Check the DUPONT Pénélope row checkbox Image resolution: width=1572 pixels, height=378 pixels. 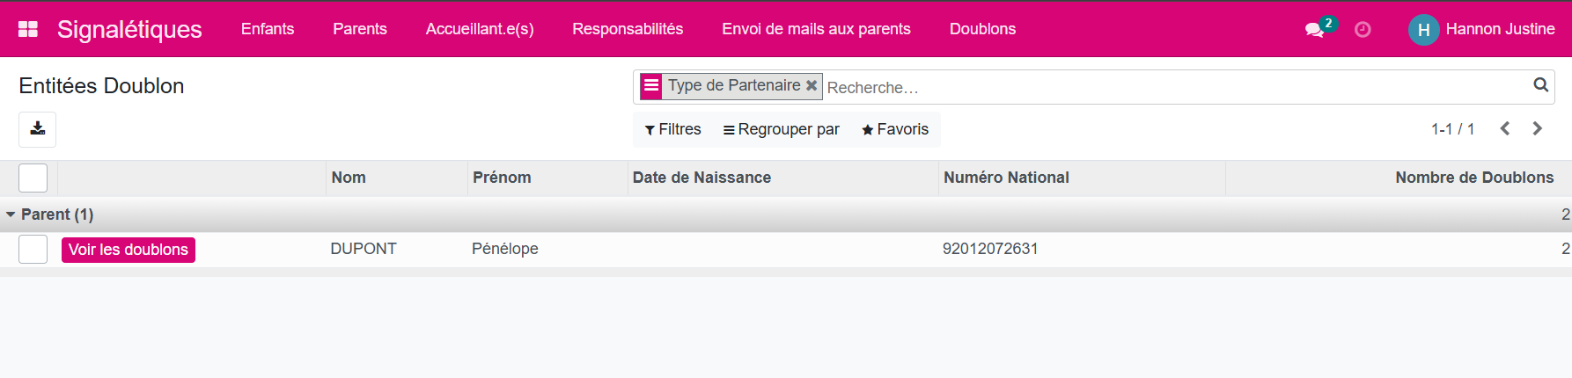(x=33, y=250)
